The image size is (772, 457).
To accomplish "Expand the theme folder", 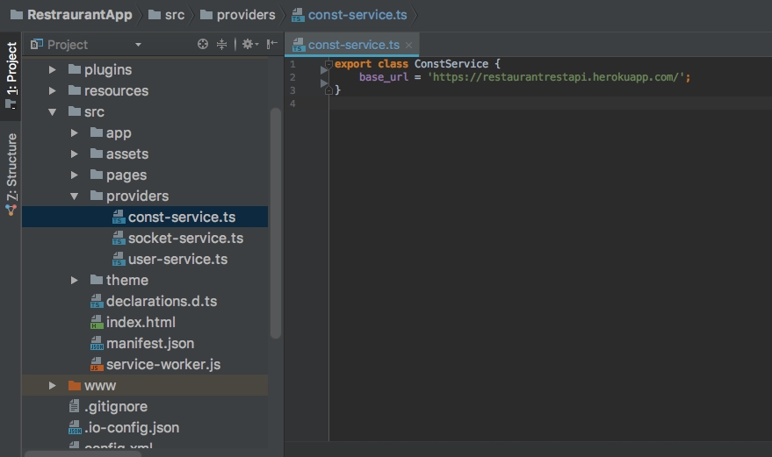I will [75, 281].
